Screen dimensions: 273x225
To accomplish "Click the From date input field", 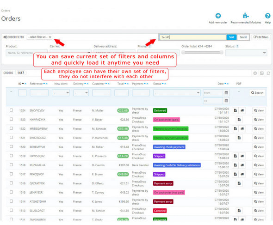I will [x=213, y=93].
